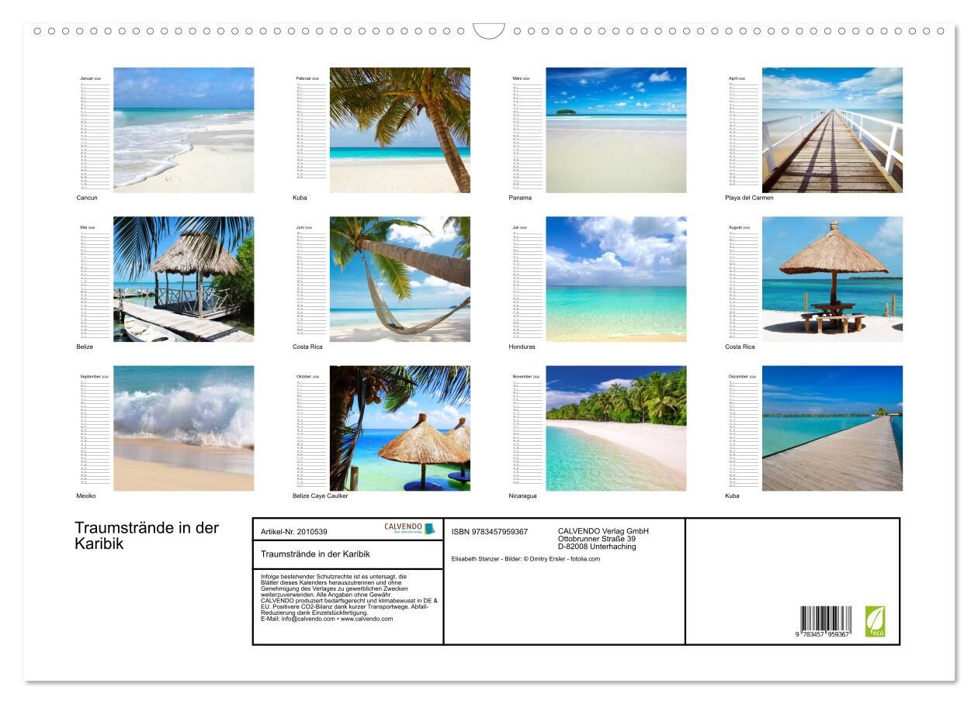Click the CALVENDO logo

(x=409, y=528)
